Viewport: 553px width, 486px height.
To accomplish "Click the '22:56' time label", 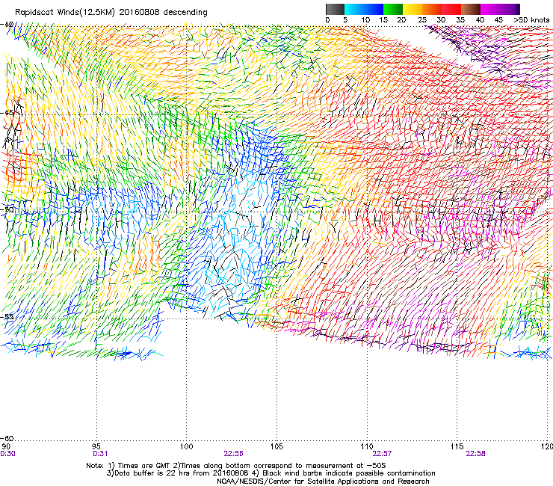I will (x=233, y=454).
